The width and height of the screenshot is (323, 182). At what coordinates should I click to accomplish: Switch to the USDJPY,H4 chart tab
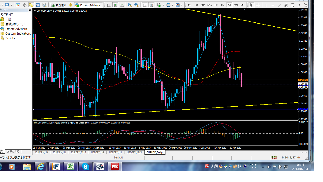98,152
